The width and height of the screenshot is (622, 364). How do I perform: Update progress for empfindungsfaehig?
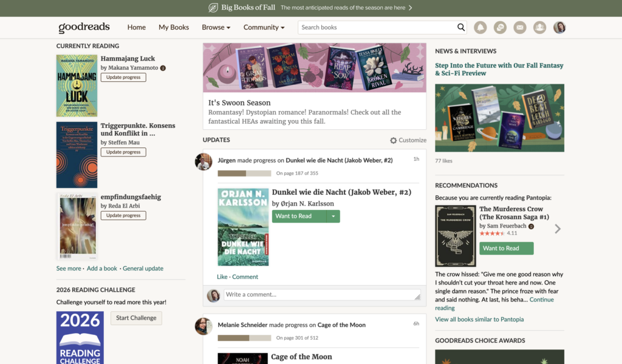click(x=123, y=215)
